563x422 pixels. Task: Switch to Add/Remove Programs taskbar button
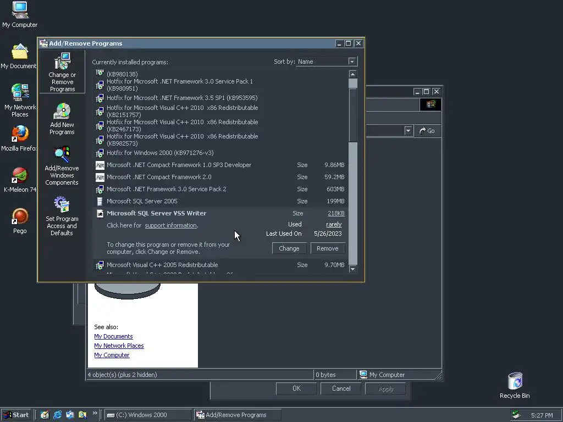pos(238,415)
